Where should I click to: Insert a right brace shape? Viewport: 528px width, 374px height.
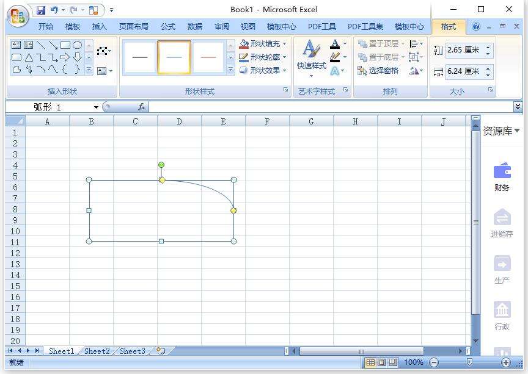pyautogui.click(x=78, y=70)
